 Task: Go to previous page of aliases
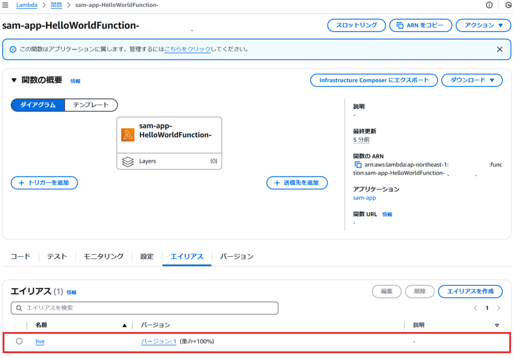(475, 308)
